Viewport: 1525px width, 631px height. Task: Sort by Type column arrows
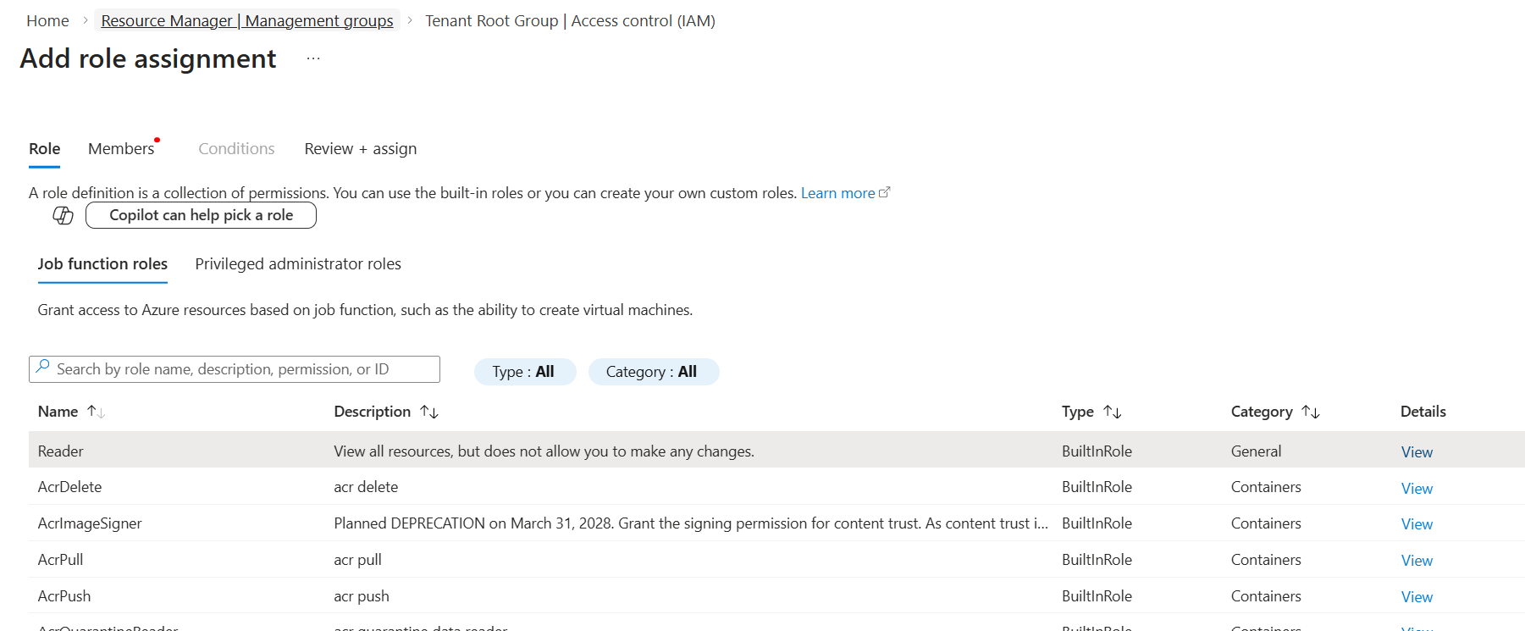(1112, 412)
